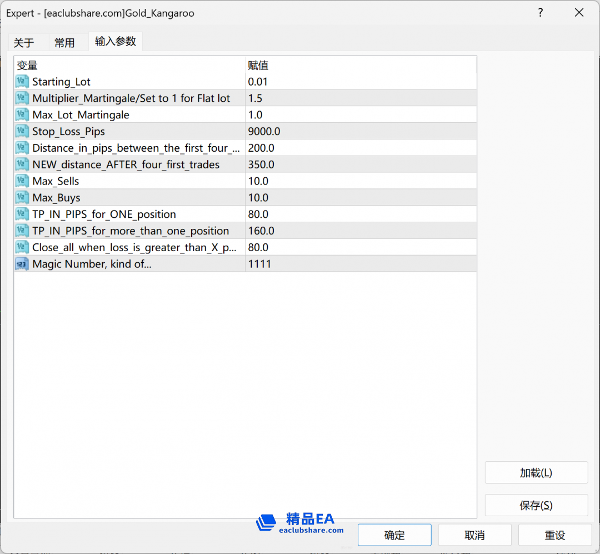This screenshot has width=600, height=554.
Task: Select the Stop_Loss_Pips variable icon
Action: coord(22,132)
